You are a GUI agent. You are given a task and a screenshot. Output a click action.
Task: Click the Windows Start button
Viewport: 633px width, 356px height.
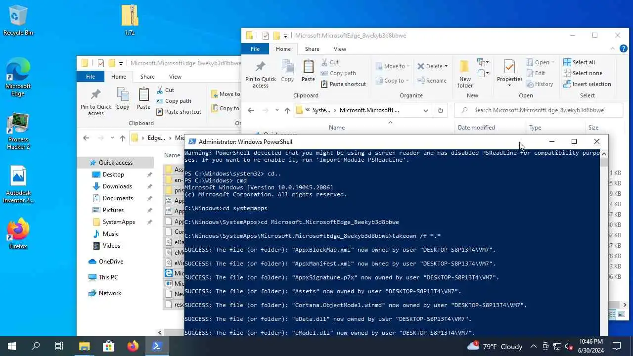coord(12,346)
